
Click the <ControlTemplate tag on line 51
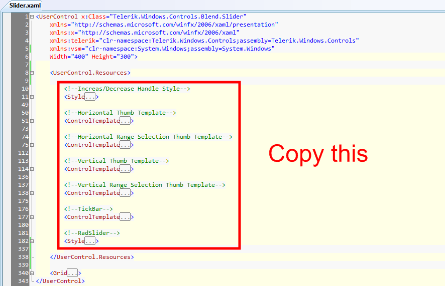point(92,121)
